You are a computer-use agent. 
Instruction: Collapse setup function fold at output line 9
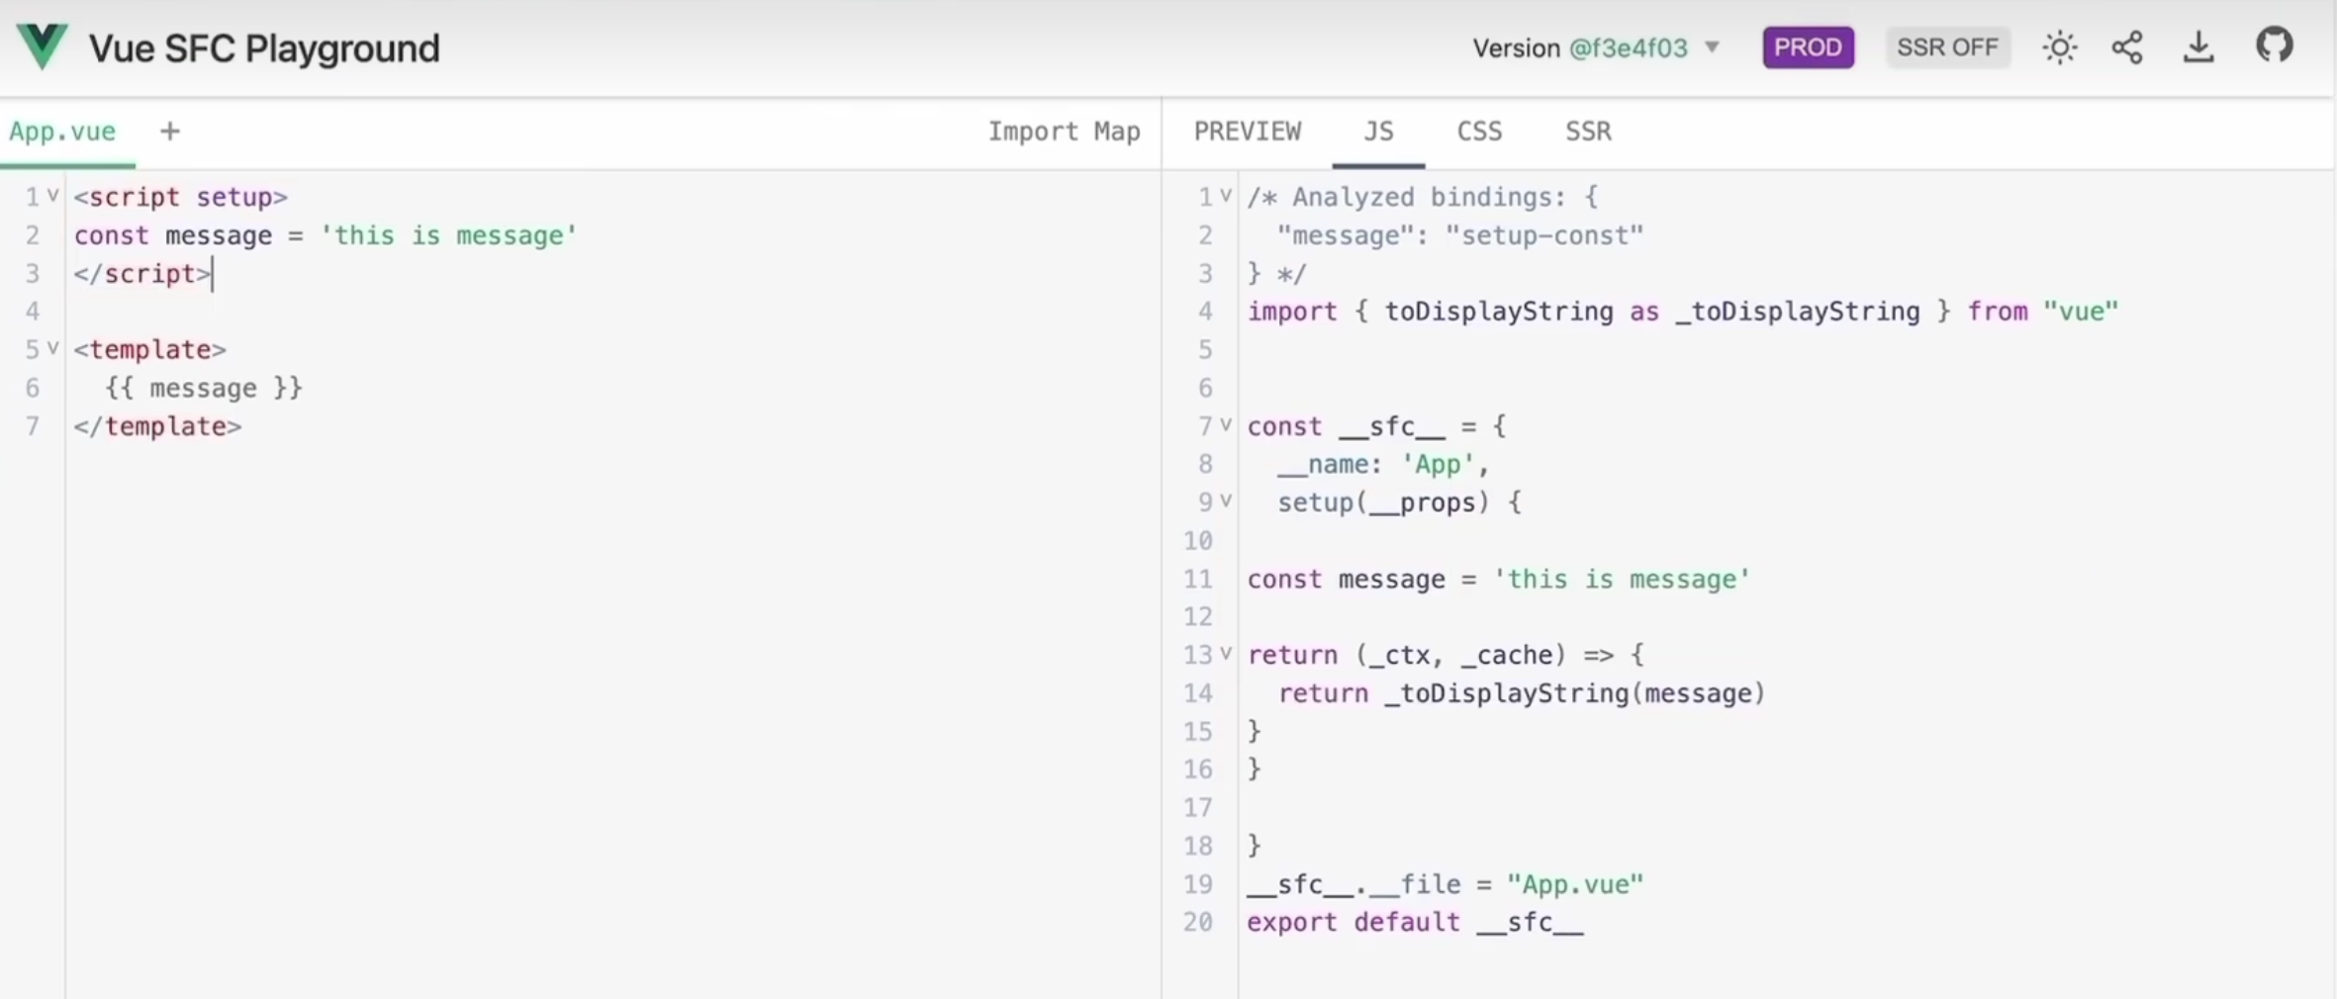tap(1226, 501)
